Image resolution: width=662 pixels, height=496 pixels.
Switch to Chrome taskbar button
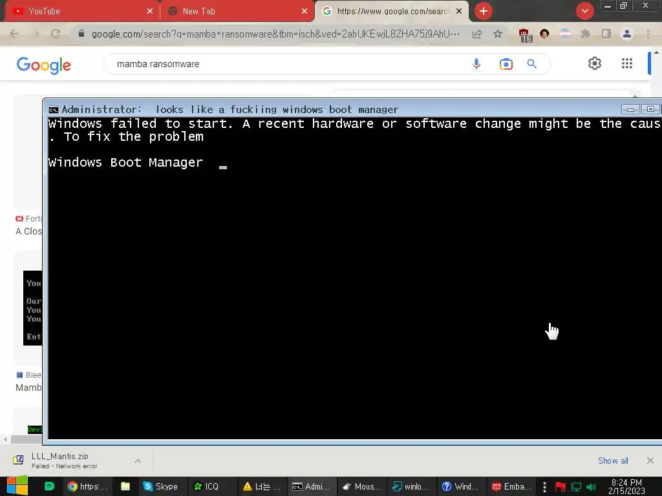pyautogui.click(x=88, y=486)
